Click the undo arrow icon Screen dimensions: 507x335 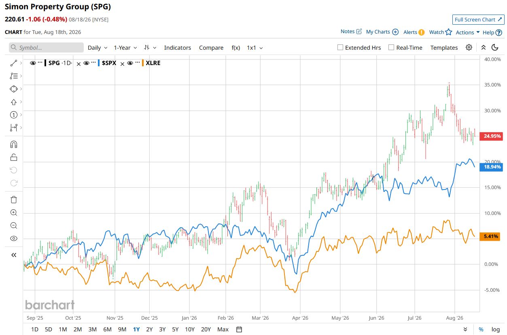(x=14, y=170)
